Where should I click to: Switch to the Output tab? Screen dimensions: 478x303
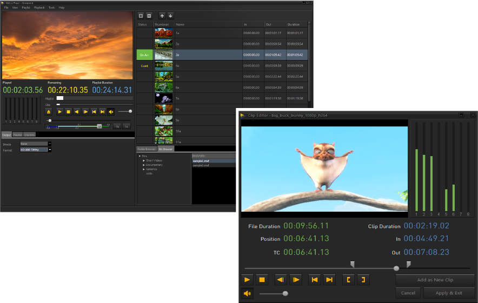(6, 134)
